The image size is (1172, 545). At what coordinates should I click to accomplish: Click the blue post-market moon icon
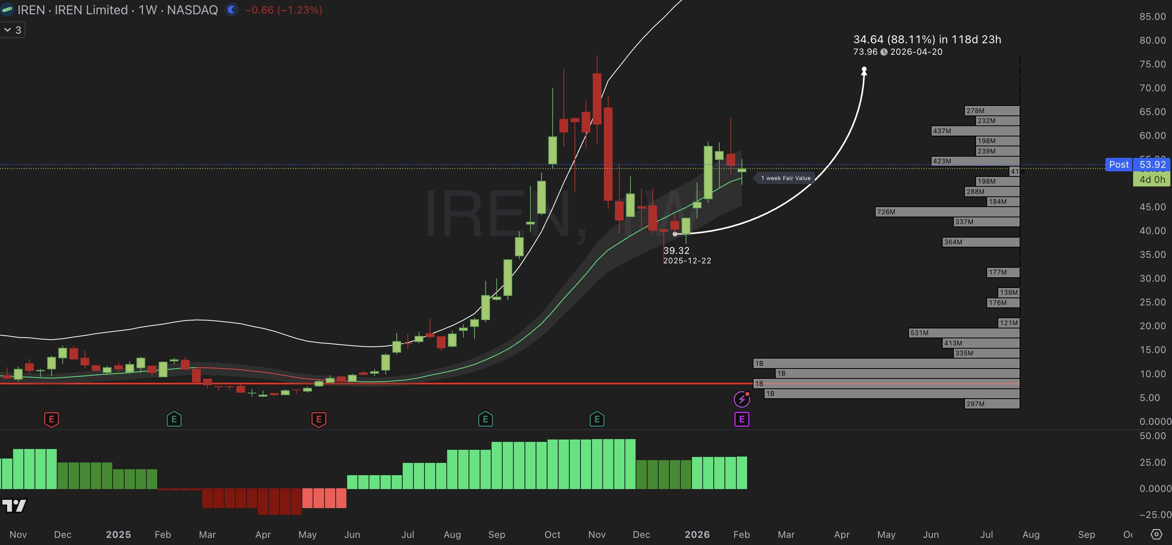pos(232,10)
